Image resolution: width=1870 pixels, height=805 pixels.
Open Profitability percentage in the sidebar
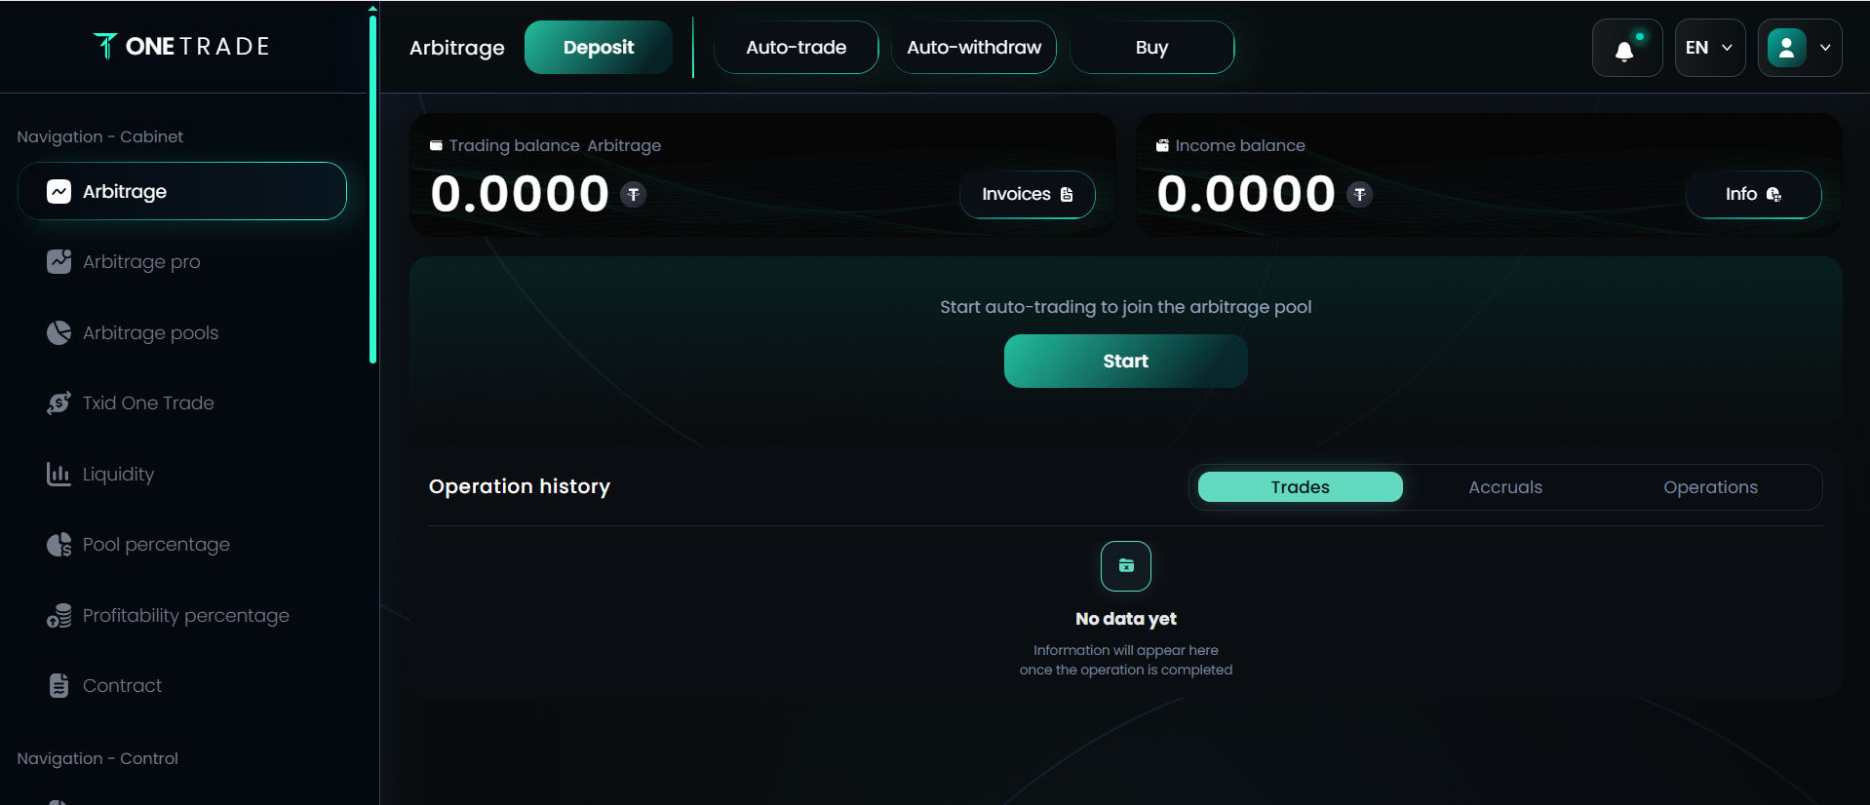(x=182, y=615)
